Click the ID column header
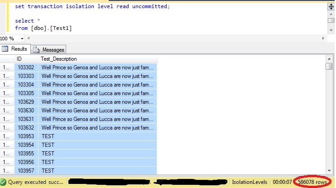336x188 pixels. (x=26, y=59)
